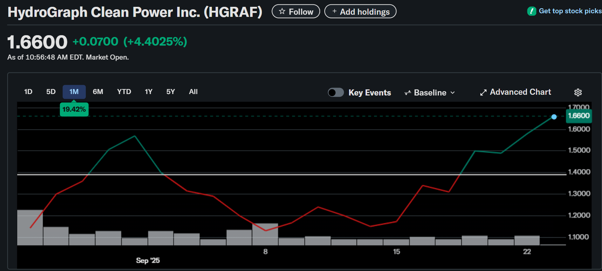Click the blue current price dot

(x=554, y=117)
